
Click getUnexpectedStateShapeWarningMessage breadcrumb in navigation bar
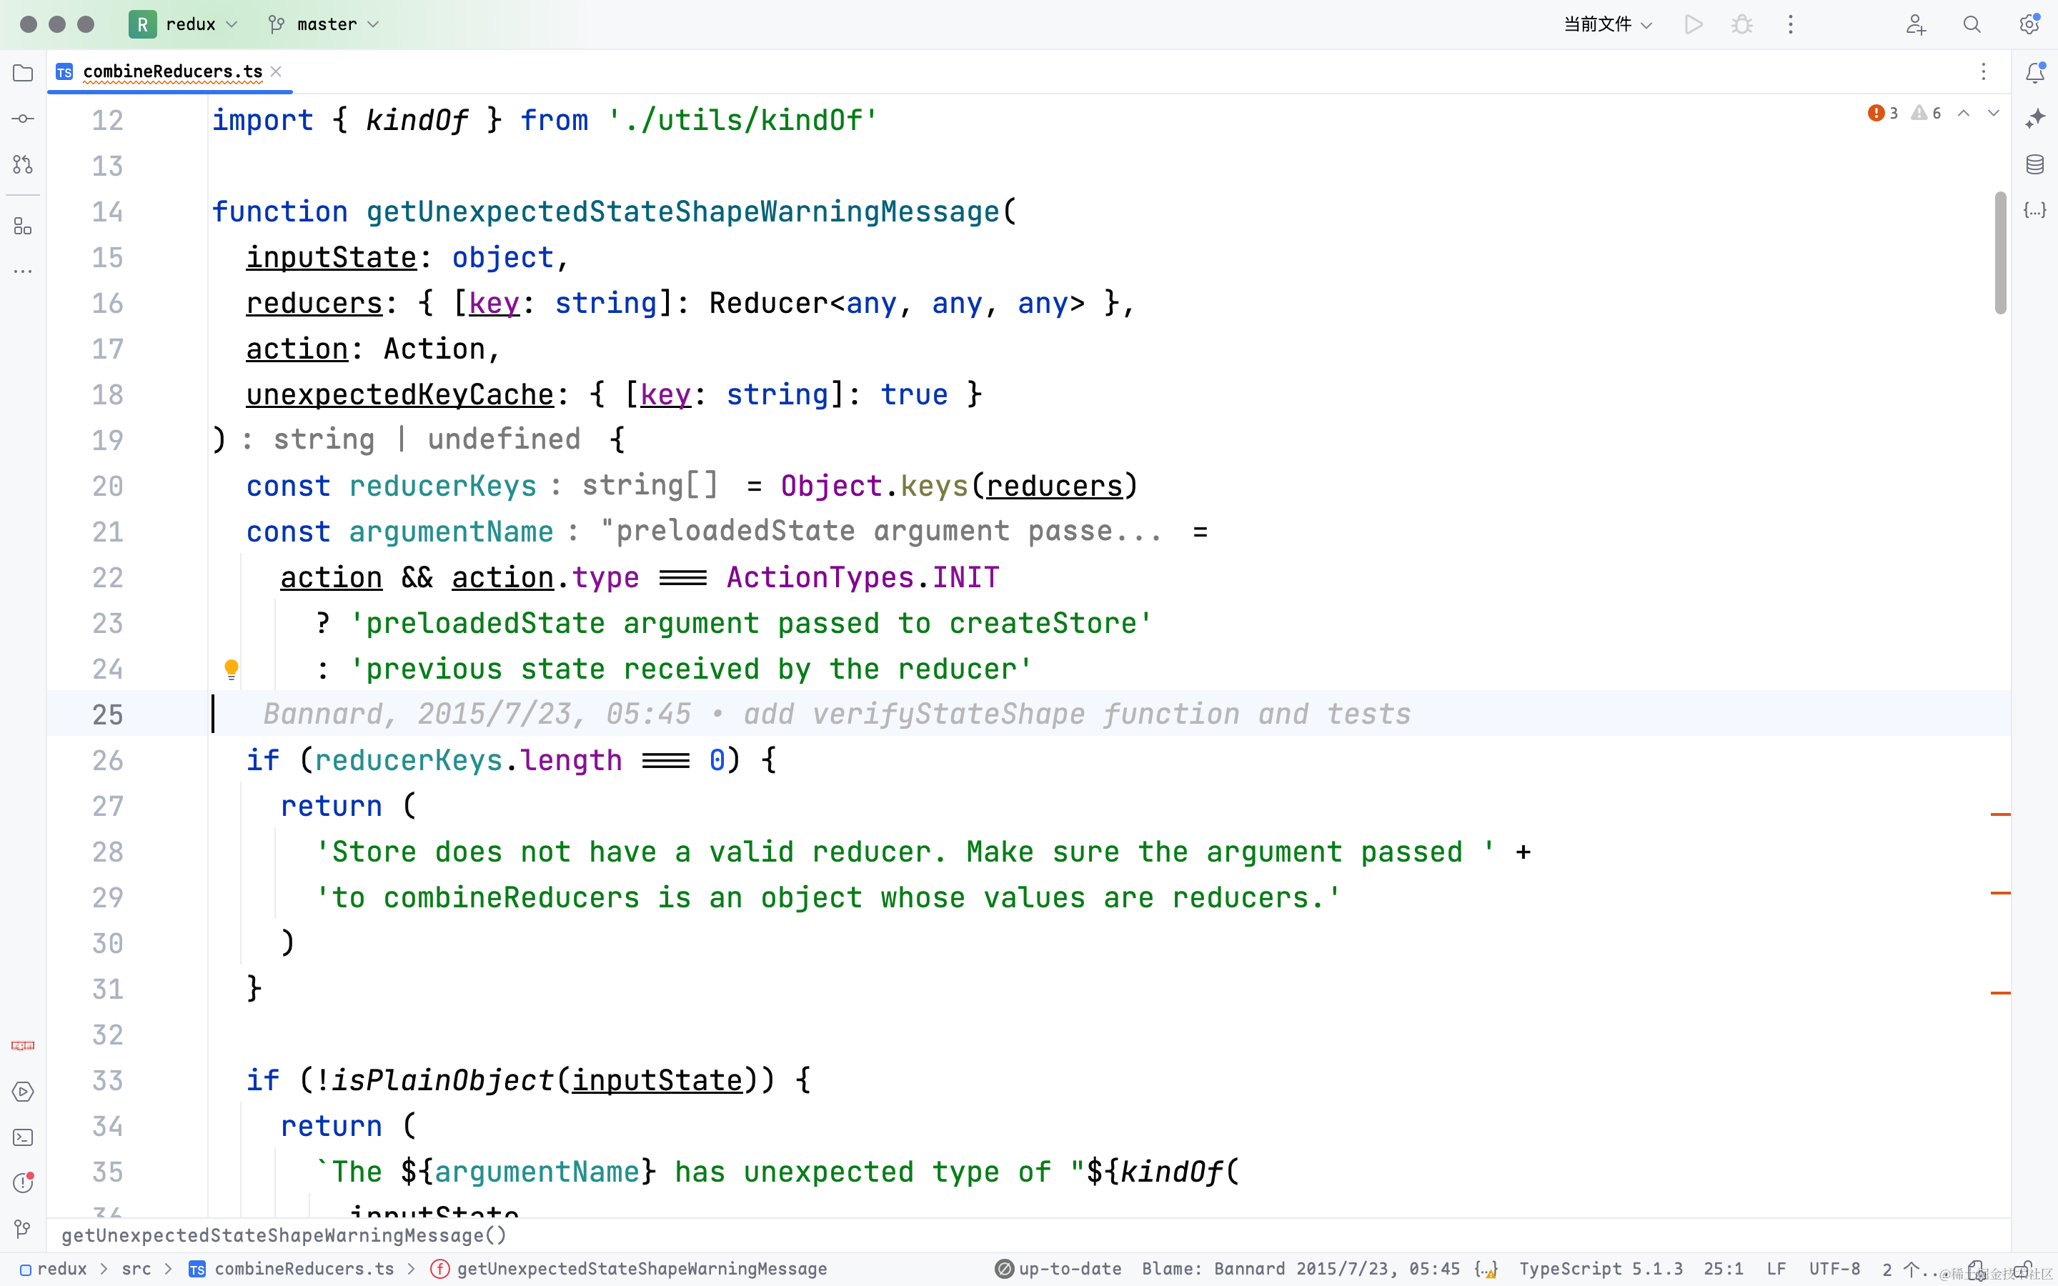[x=630, y=1269]
